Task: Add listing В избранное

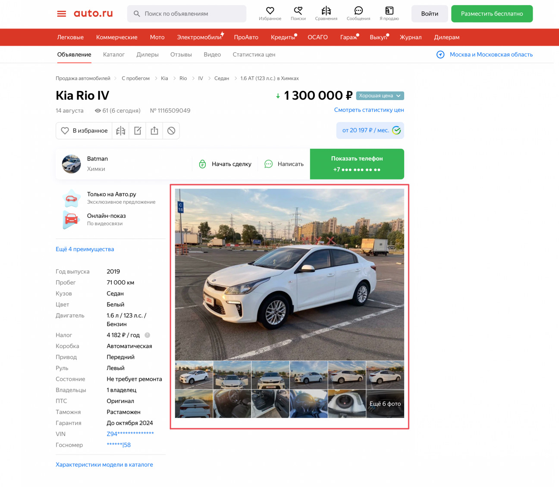Action: pos(84,131)
